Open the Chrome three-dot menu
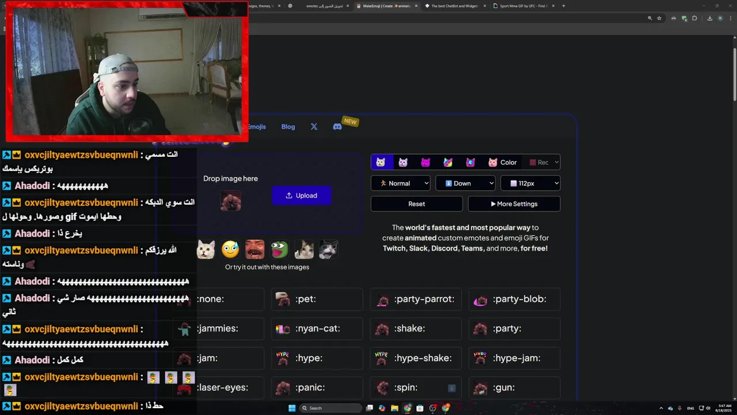This screenshot has height=415, width=737. click(730, 18)
